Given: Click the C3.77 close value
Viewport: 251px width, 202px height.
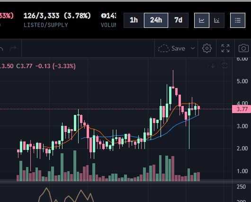Looking at the screenshot, I should point(24,66).
